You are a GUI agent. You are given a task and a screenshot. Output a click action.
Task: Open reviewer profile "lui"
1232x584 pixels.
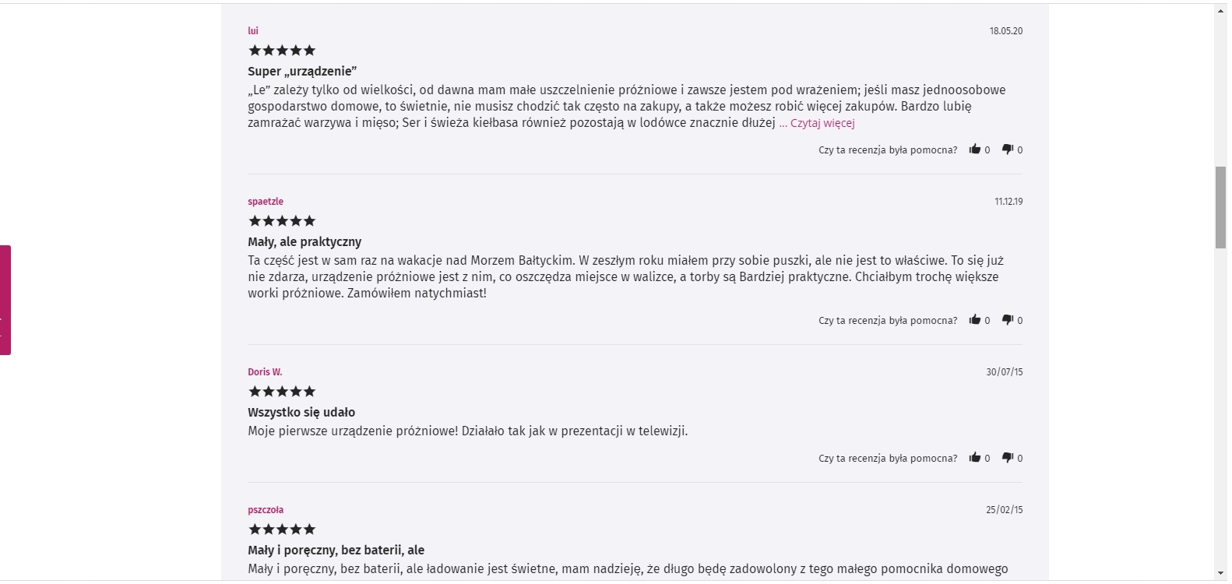[x=253, y=31]
